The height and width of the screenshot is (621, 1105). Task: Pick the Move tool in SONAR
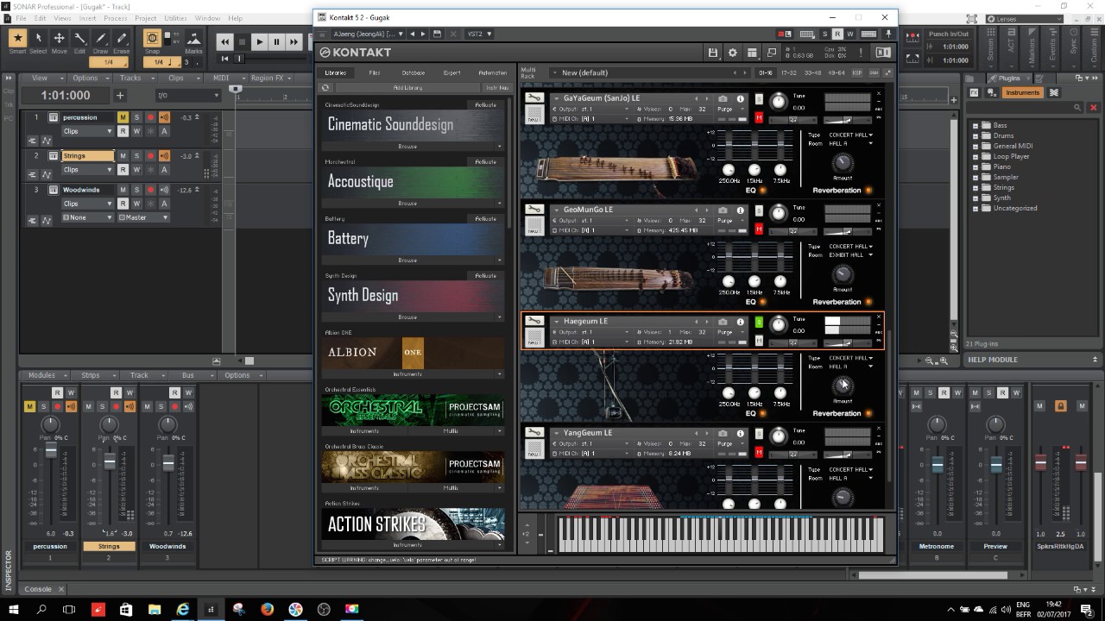(x=59, y=38)
